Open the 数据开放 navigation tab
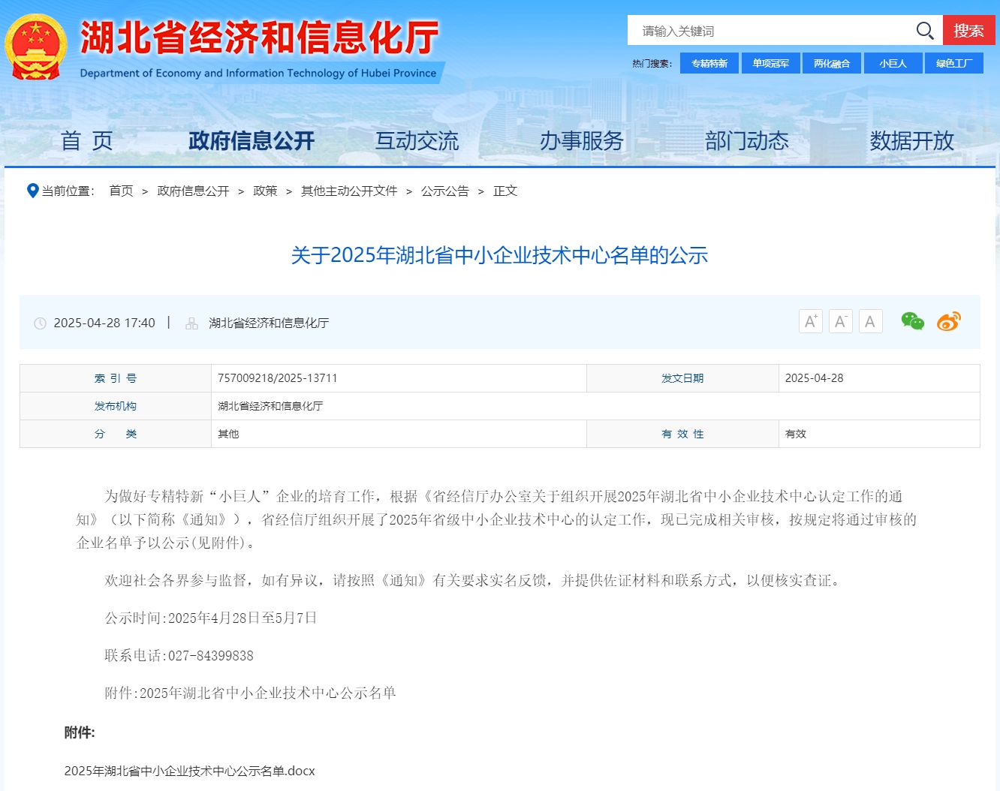 tap(911, 141)
